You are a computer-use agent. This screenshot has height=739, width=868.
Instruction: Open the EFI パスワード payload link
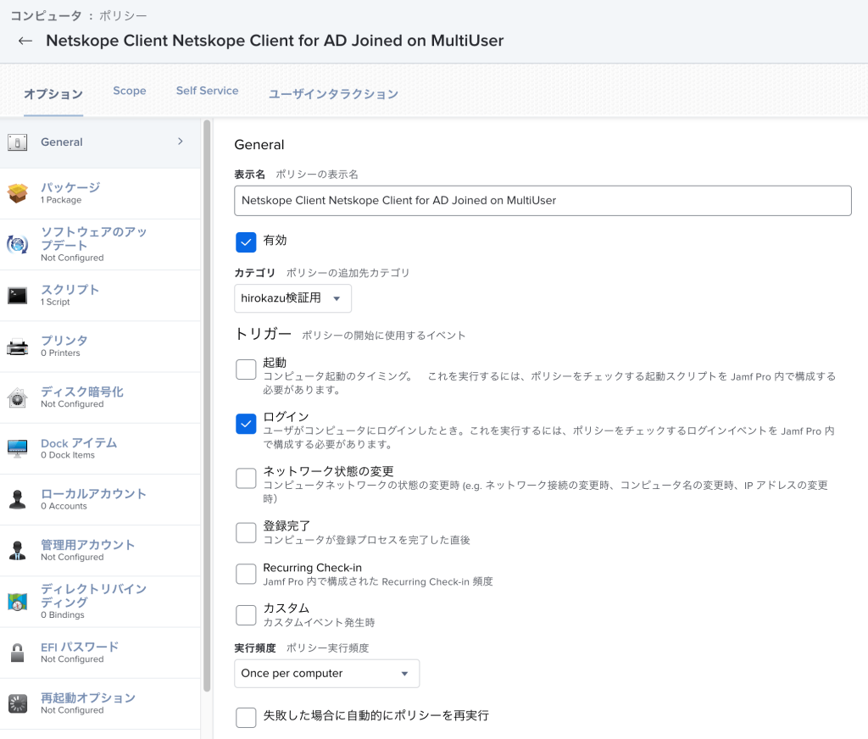(80, 647)
